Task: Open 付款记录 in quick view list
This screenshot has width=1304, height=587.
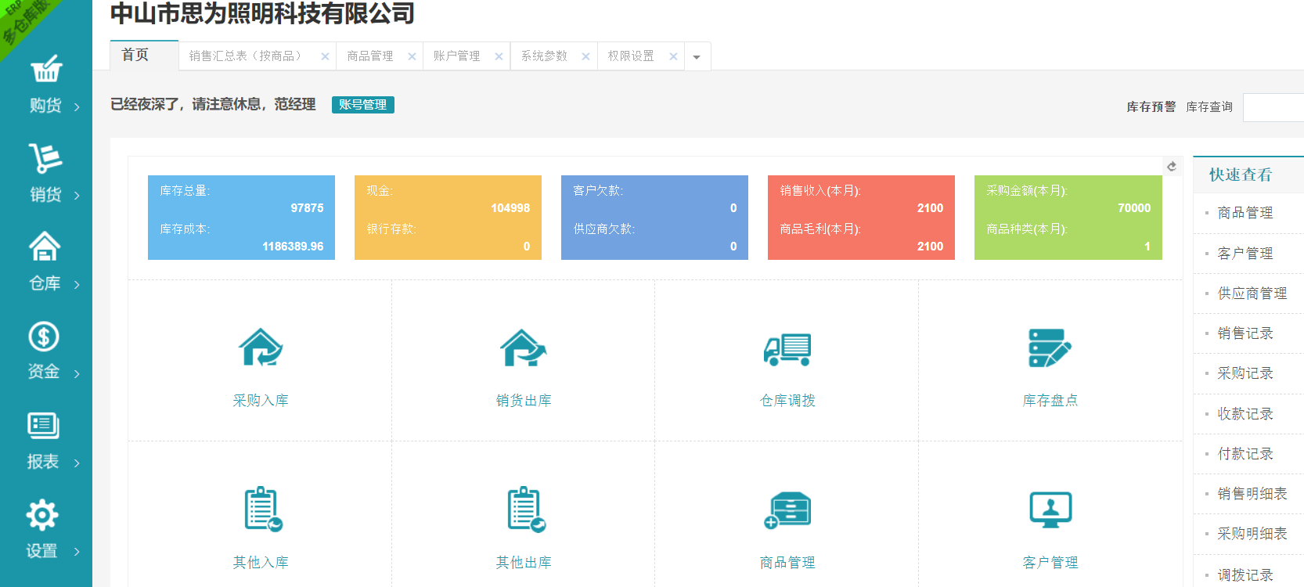Action: [x=1245, y=454]
